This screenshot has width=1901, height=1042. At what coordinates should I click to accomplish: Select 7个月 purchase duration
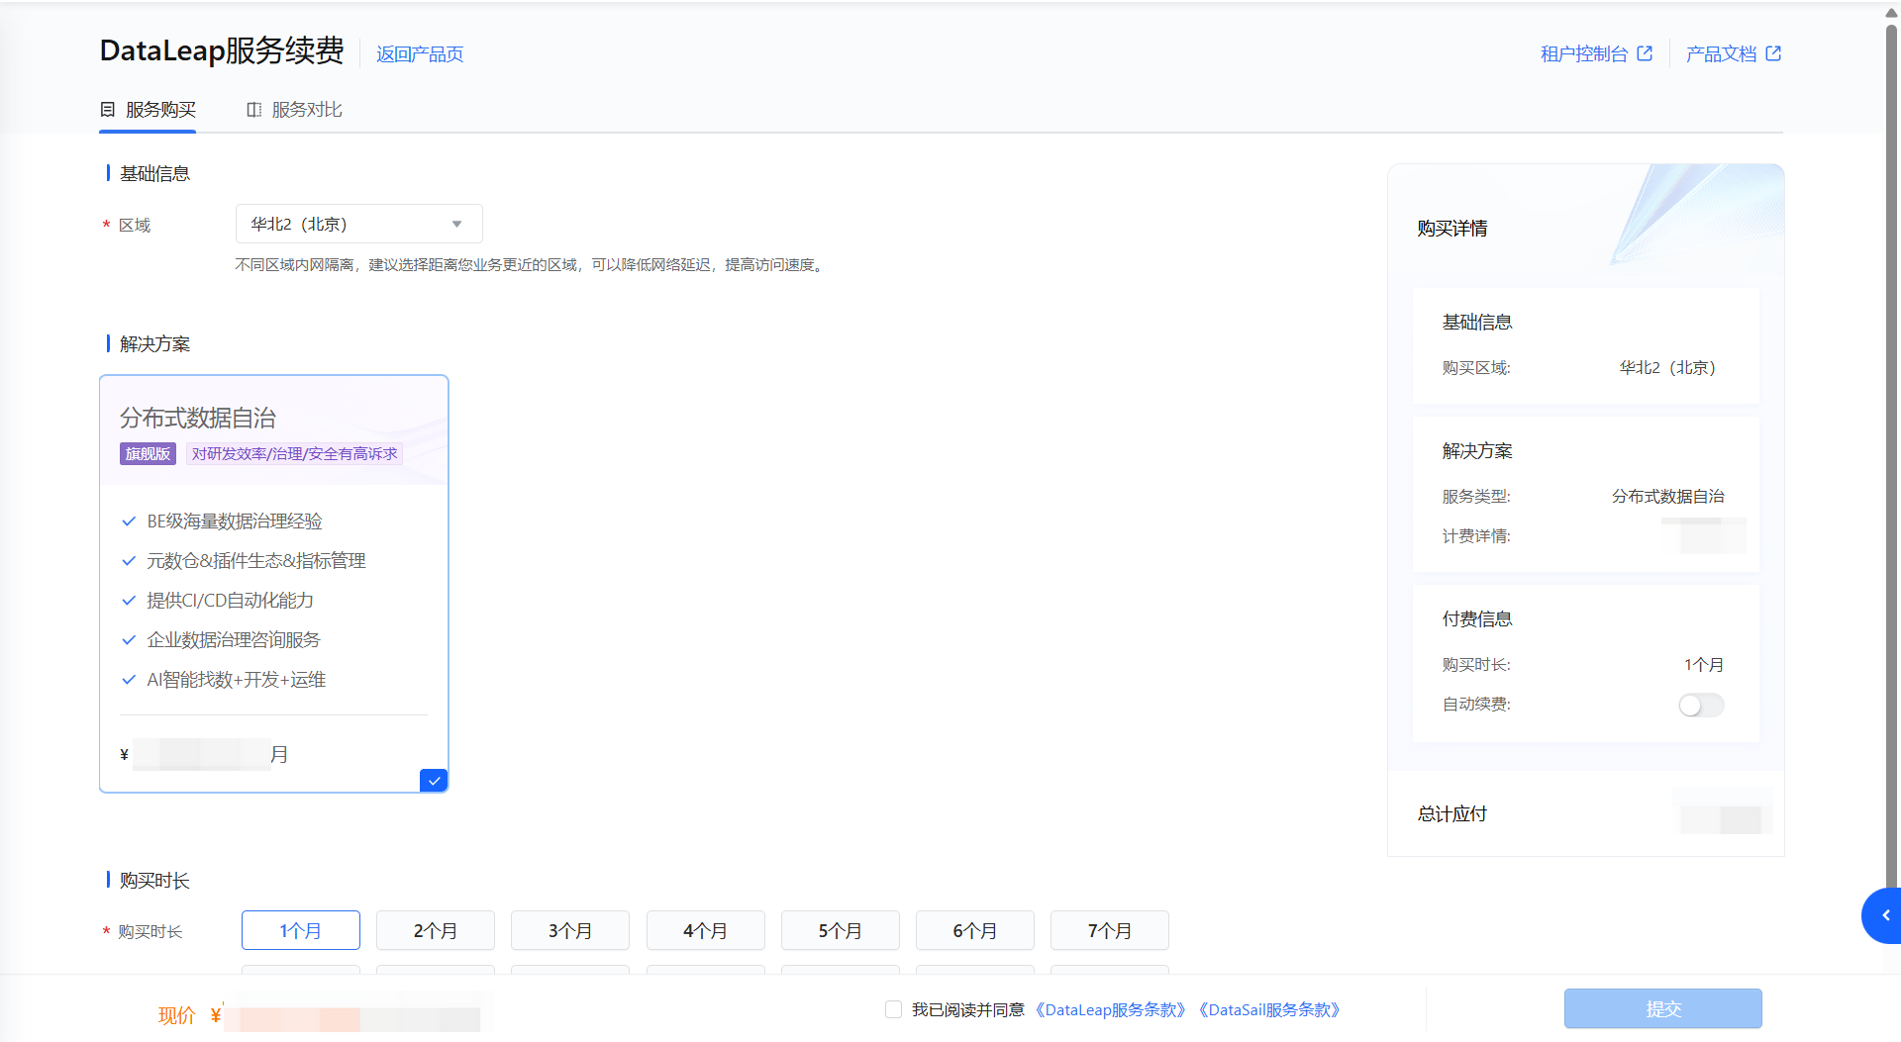tap(1110, 930)
